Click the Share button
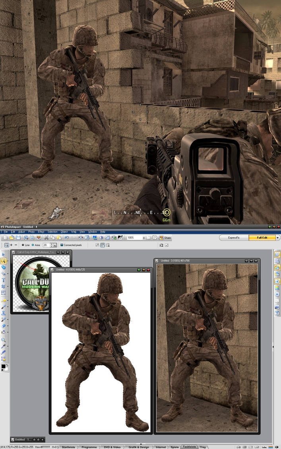The width and height of the screenshot is (281, 449). coord(165,238)
